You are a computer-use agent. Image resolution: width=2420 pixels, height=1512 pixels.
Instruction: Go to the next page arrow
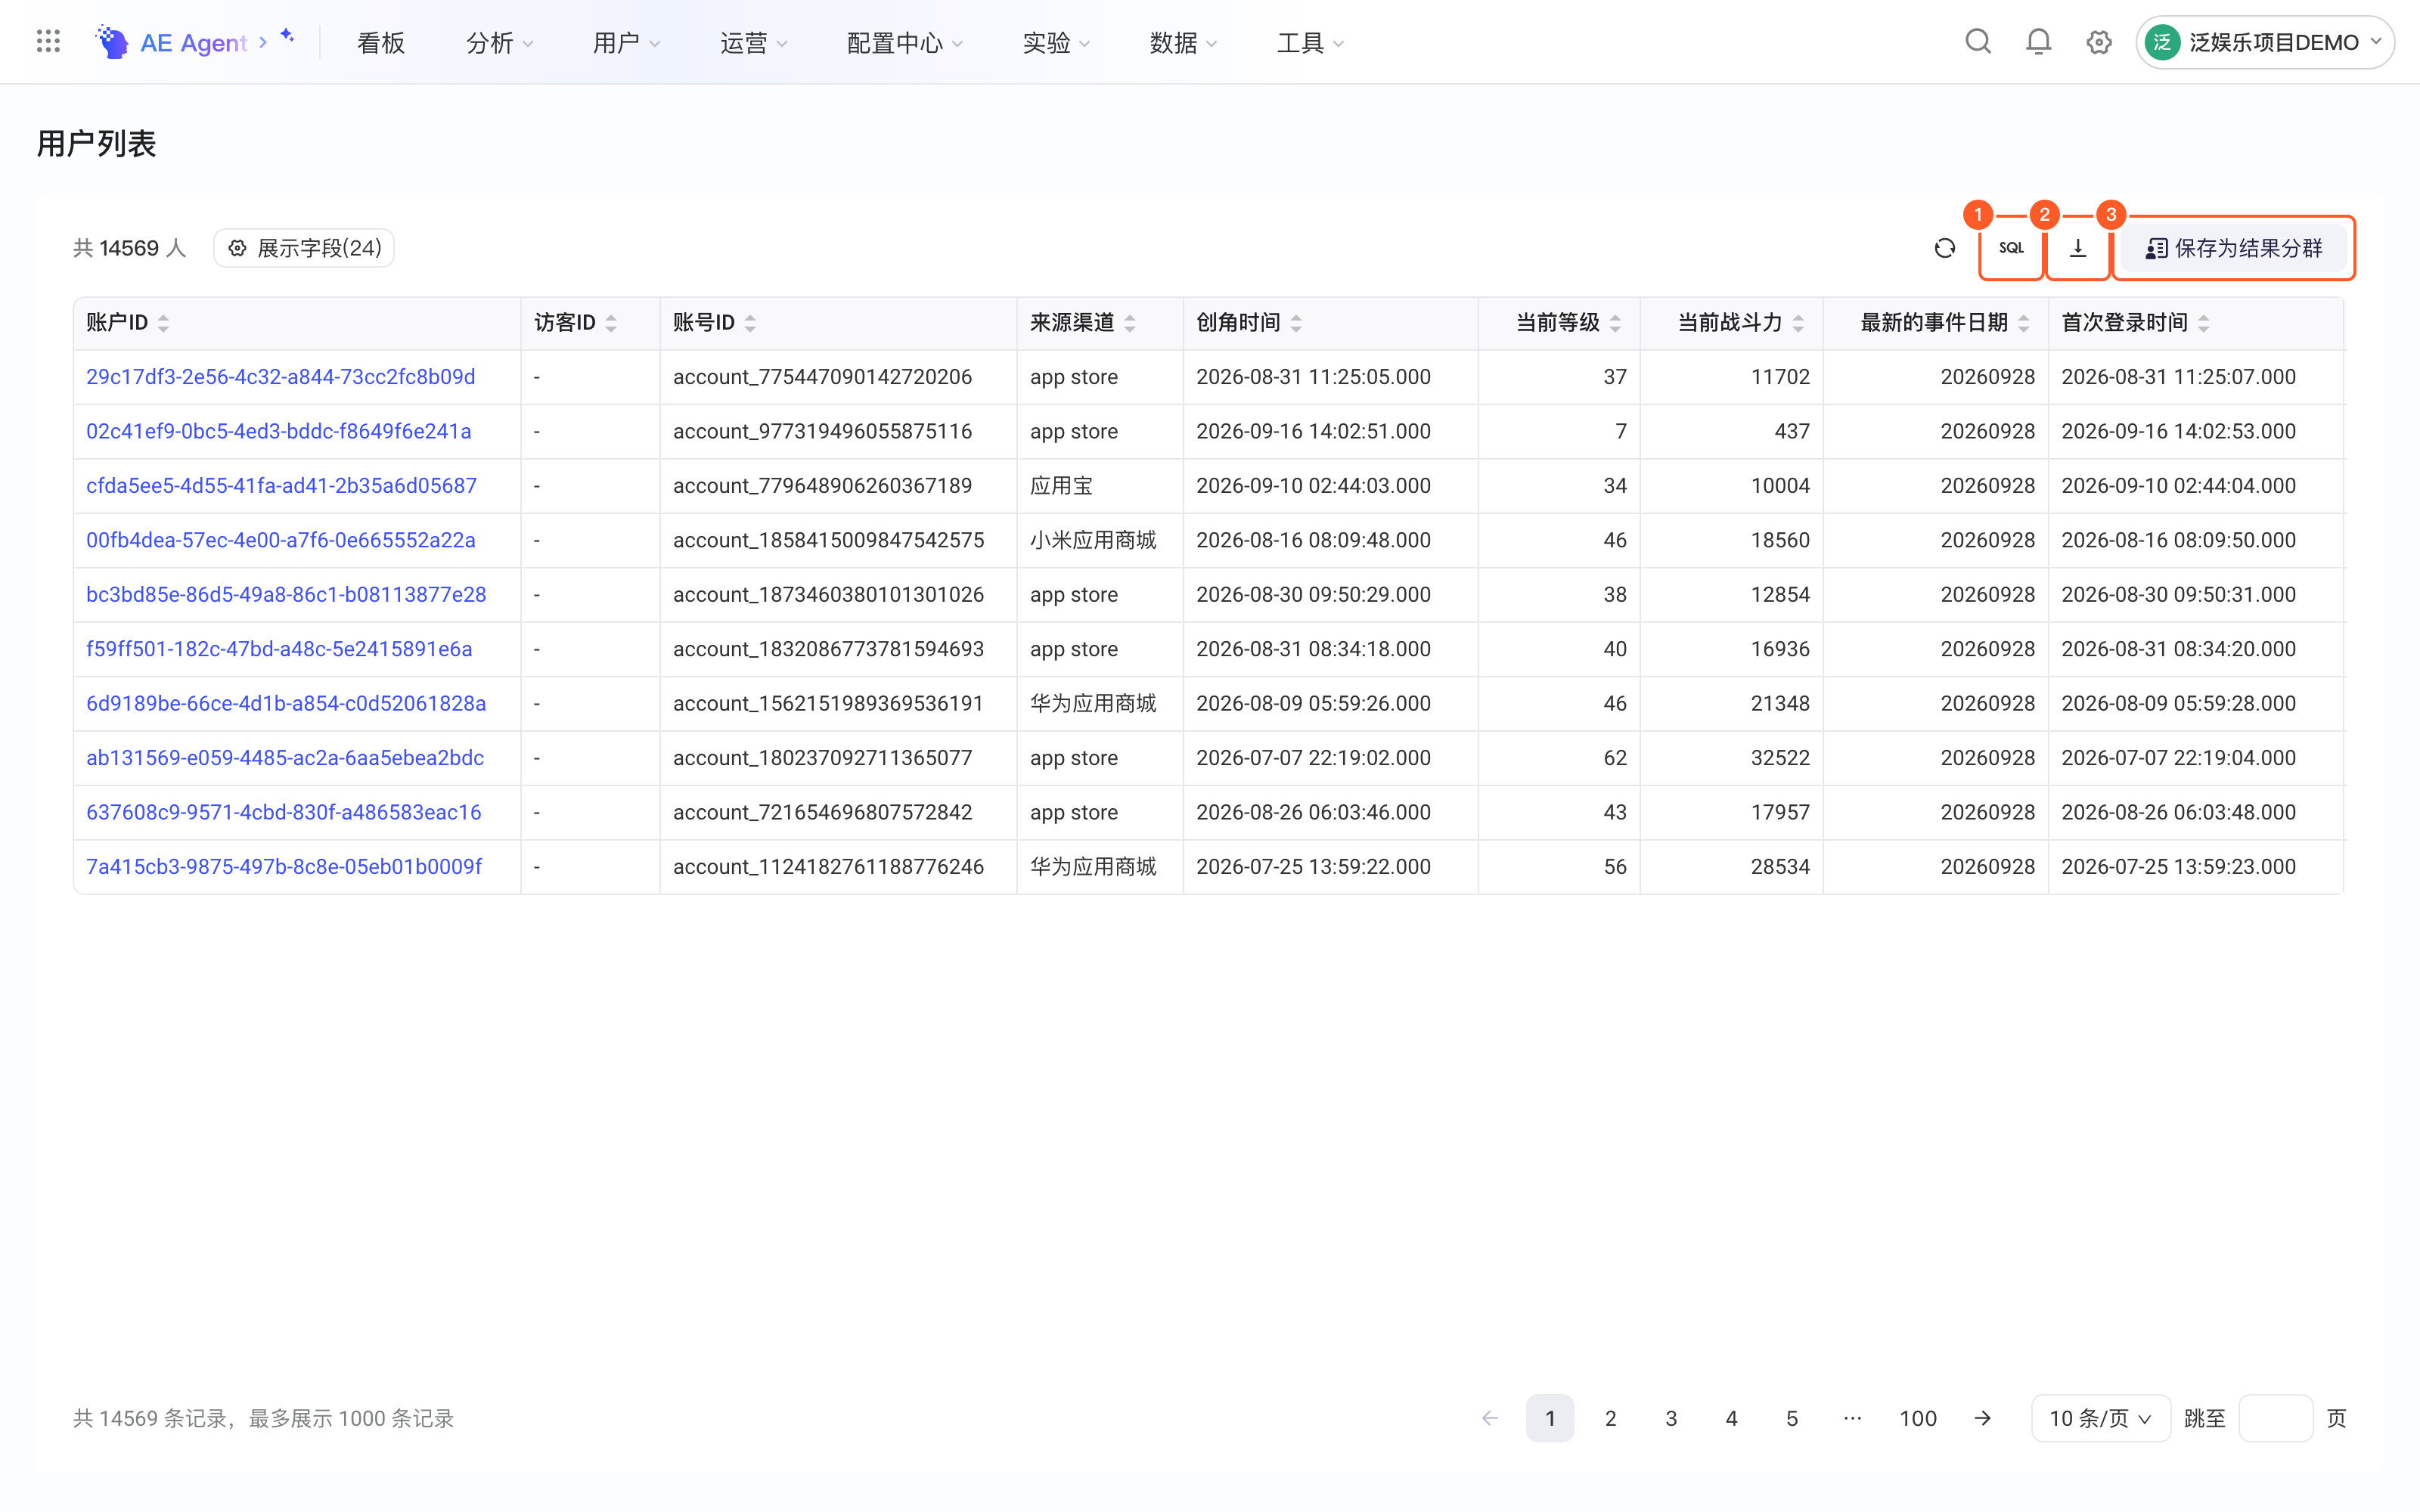(x=1982, y=1418)
